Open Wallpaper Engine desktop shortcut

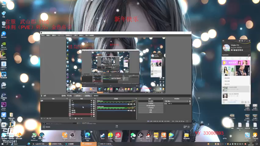(x=4, y=66)
